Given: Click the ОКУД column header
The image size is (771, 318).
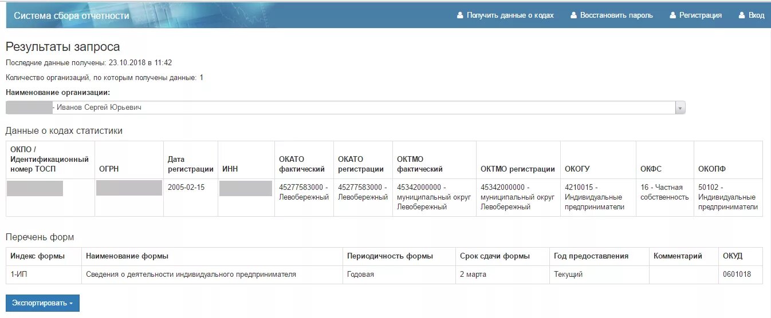Looking at the screenshot, I should click(741, 256).
